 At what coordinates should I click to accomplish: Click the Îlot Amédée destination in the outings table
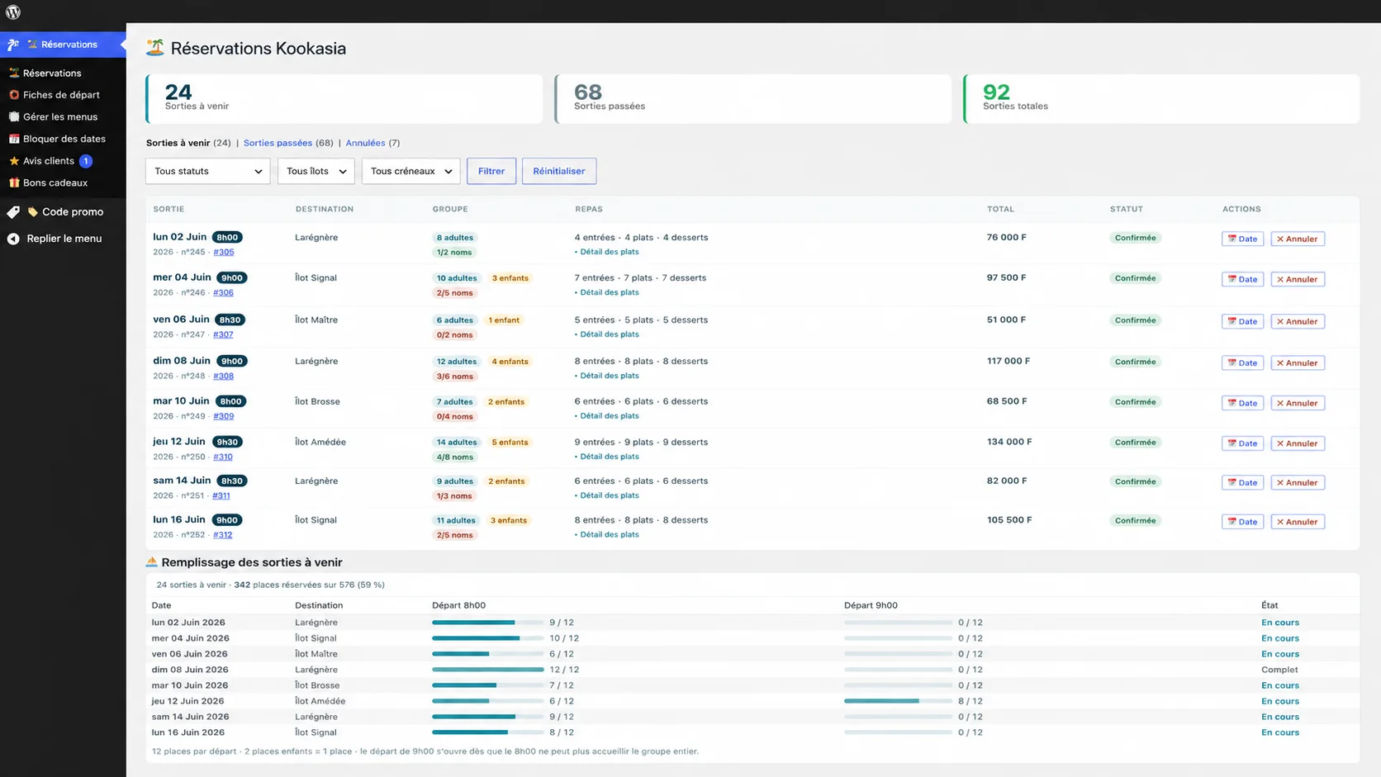(x=320, y=442)
